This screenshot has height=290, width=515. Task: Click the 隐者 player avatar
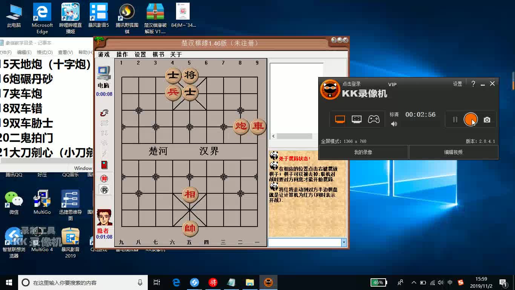point(104,218)
